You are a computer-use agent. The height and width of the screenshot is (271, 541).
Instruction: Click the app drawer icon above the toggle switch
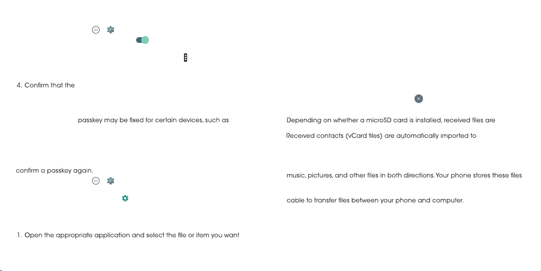coord(95,30)
